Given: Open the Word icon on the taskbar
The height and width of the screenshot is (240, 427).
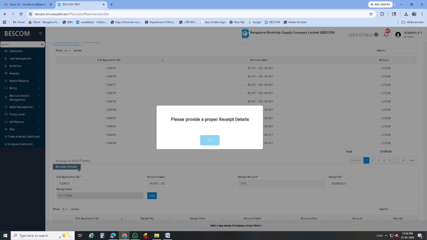Looking at the screenshot, I should coord(167,235).
